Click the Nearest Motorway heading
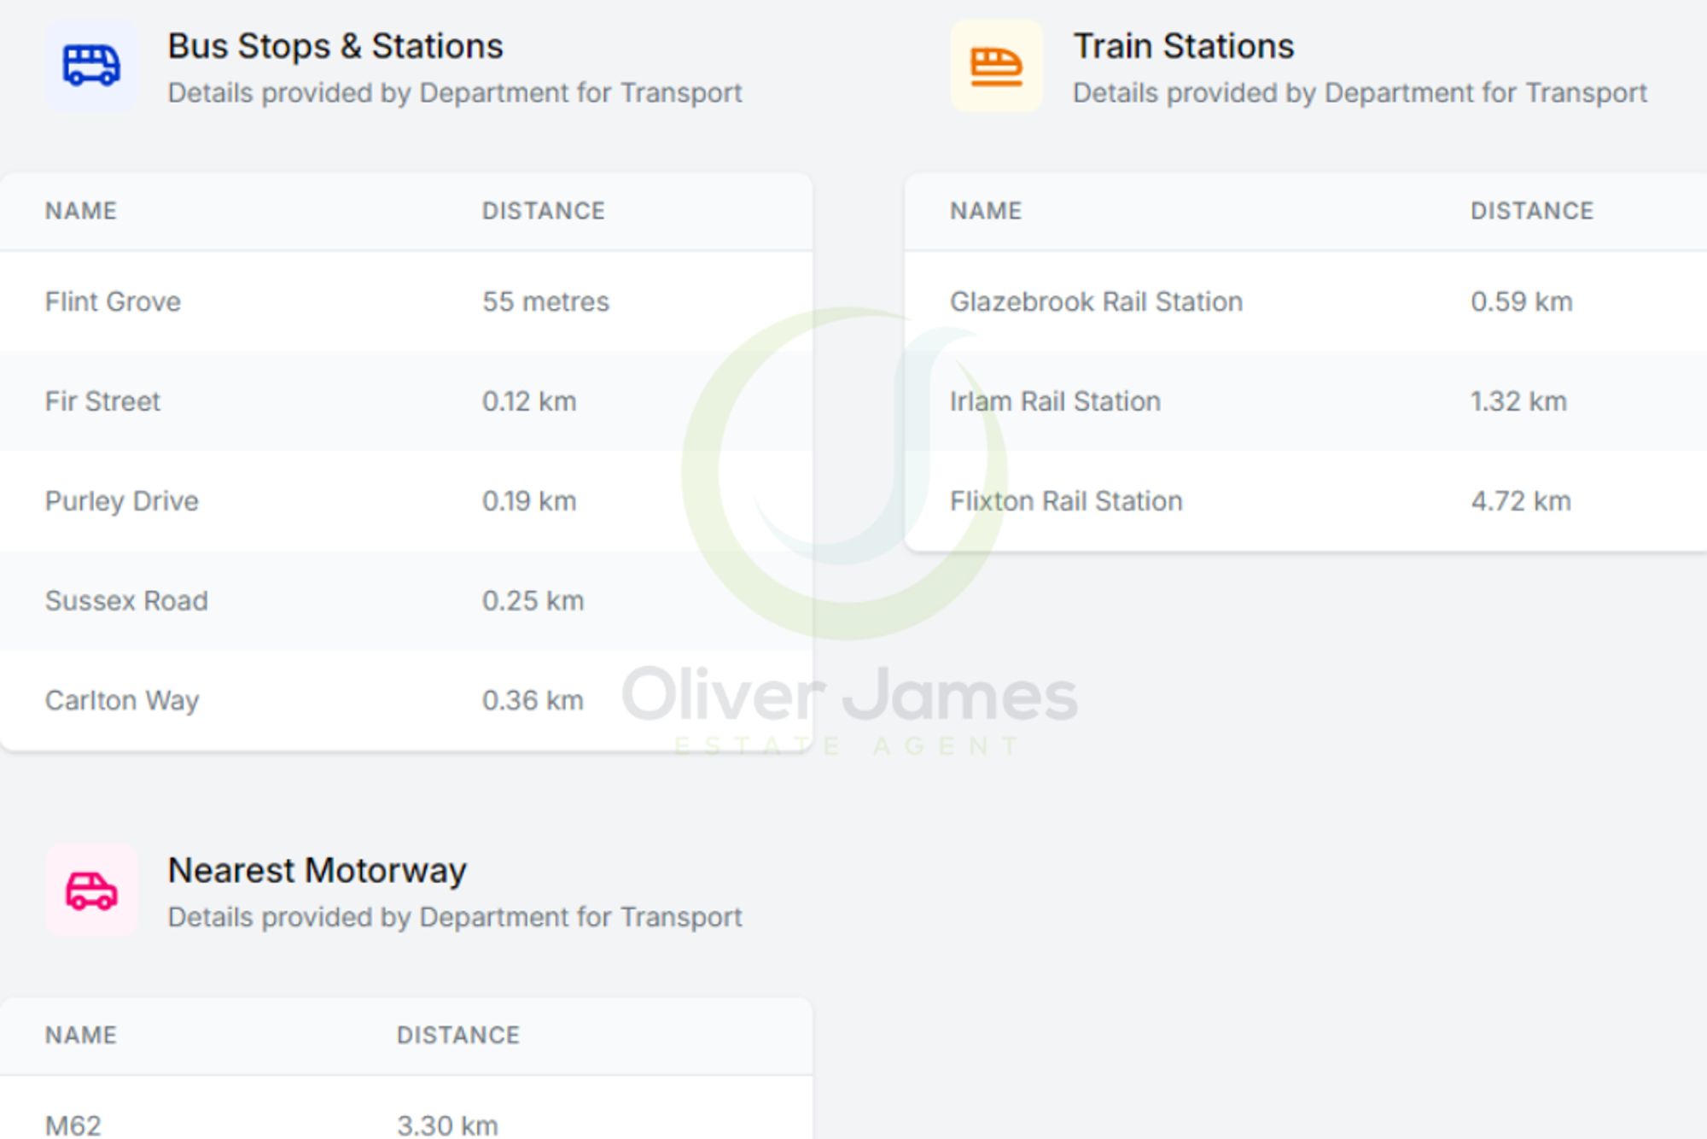Screen dimensions: 1707x1139 pyautogui.click(x=317, y=871)
